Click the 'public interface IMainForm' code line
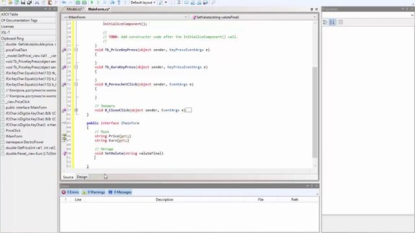415x233 pixels. click(113, 123)
